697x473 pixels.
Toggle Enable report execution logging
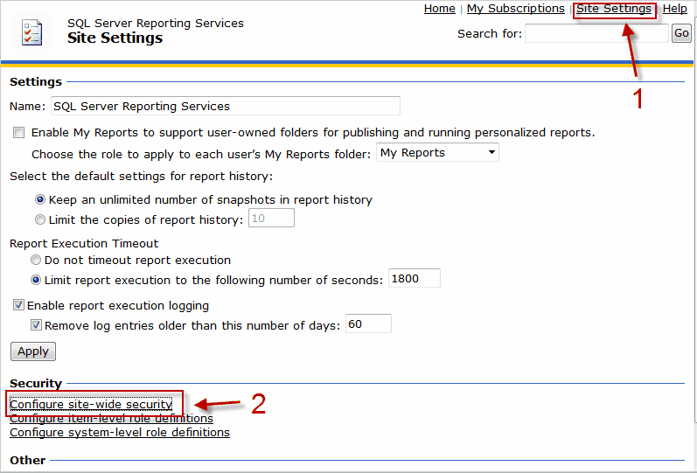(x=18, y=305)
